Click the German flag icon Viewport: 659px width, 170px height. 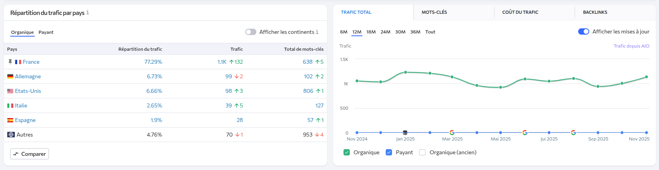tap(10, 76)
